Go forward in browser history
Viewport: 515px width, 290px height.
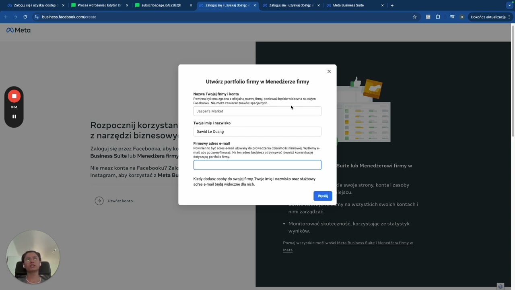click(15, 17)
